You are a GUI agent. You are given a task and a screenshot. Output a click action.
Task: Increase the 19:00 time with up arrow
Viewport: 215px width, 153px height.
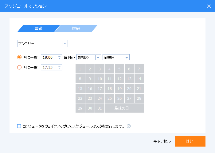click(59, 56)
